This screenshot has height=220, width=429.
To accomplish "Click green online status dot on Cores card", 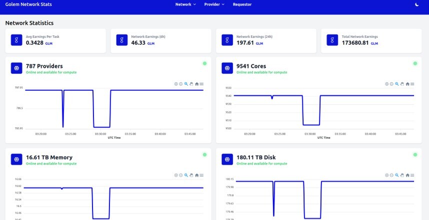I will click(415, 63).
